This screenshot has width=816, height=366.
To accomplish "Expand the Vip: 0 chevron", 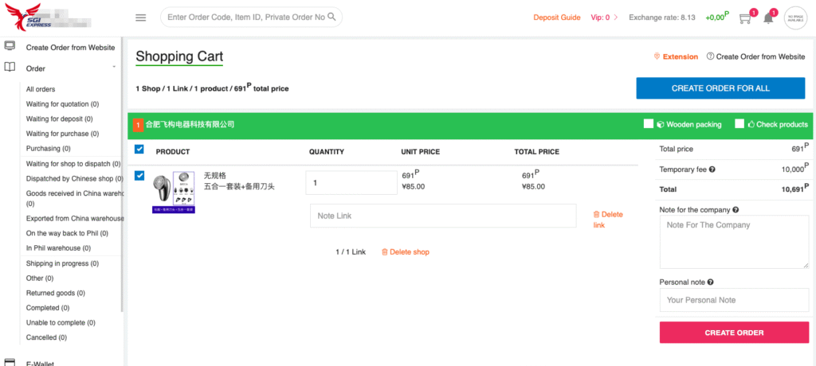I will tap(615, 18).
